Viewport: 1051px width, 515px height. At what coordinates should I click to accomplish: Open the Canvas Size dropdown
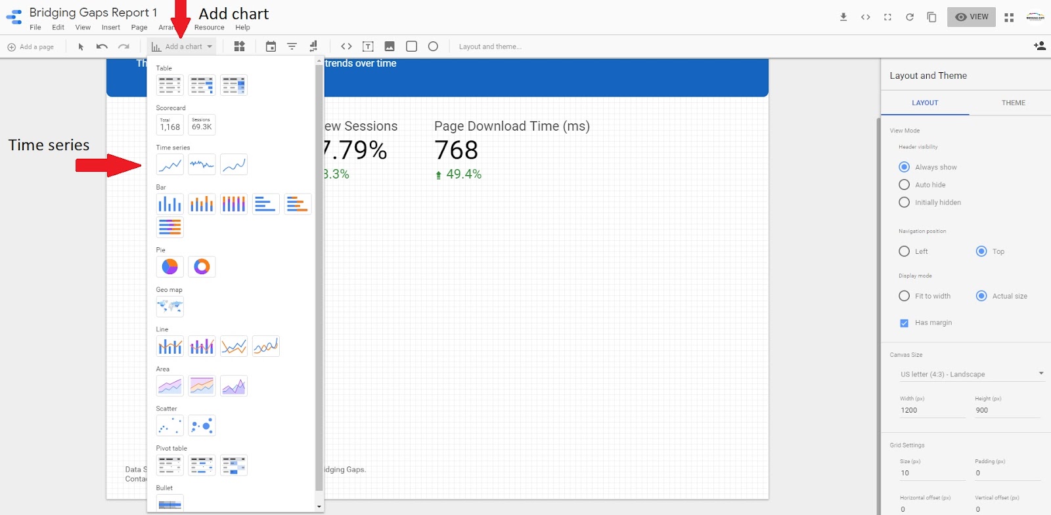click(x=972, y=374)
